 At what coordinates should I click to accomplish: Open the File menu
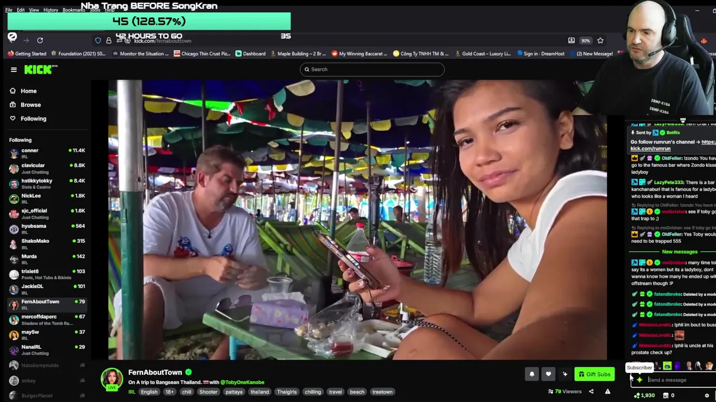coord(9,10)
